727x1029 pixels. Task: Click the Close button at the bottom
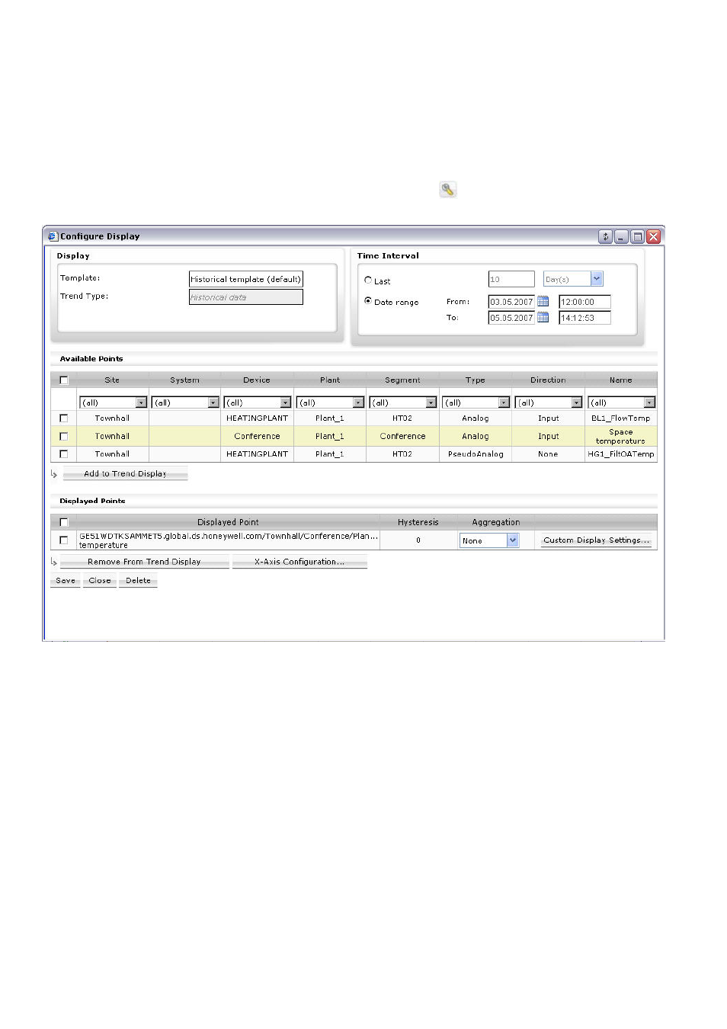(100, 581)
